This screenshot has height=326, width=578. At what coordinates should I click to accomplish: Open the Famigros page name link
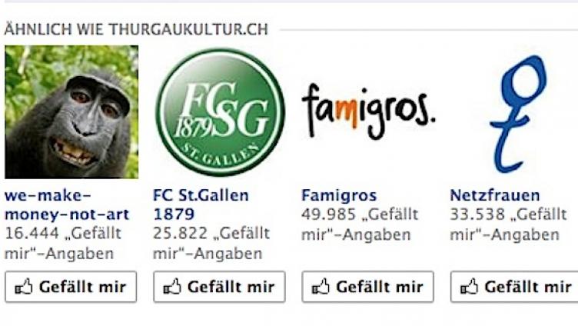tap(339, 195)
